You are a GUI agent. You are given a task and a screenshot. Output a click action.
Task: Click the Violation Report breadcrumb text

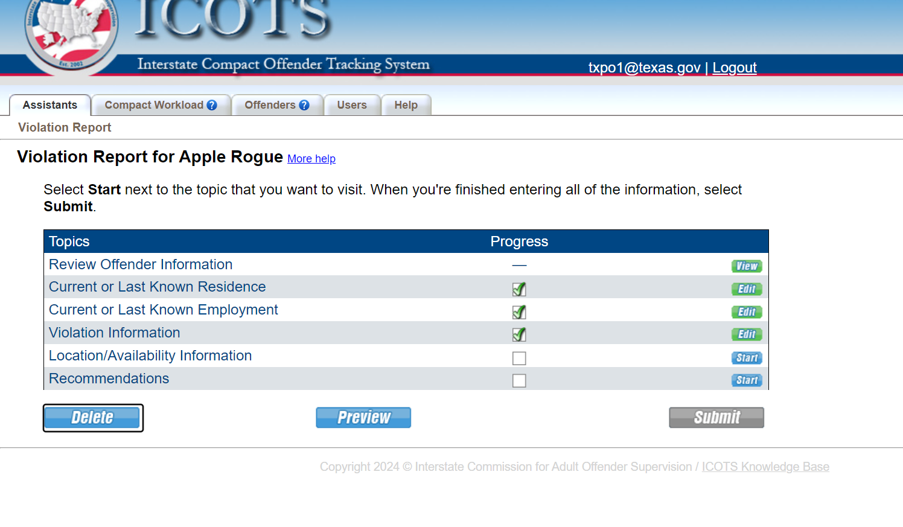[65, 127]
